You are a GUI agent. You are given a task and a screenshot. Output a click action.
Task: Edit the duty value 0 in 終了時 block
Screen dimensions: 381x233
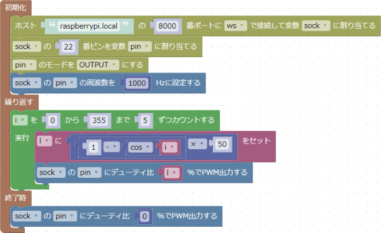click(x=144, y=216)
